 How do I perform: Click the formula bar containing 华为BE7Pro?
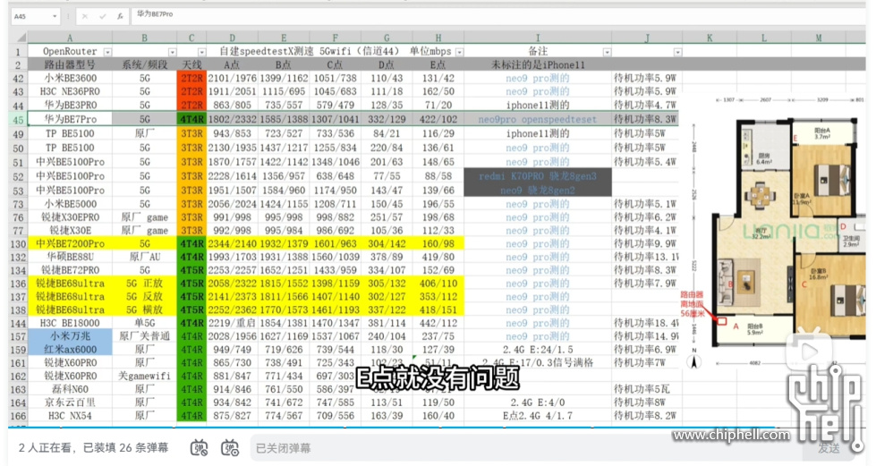tap(498, 15)
